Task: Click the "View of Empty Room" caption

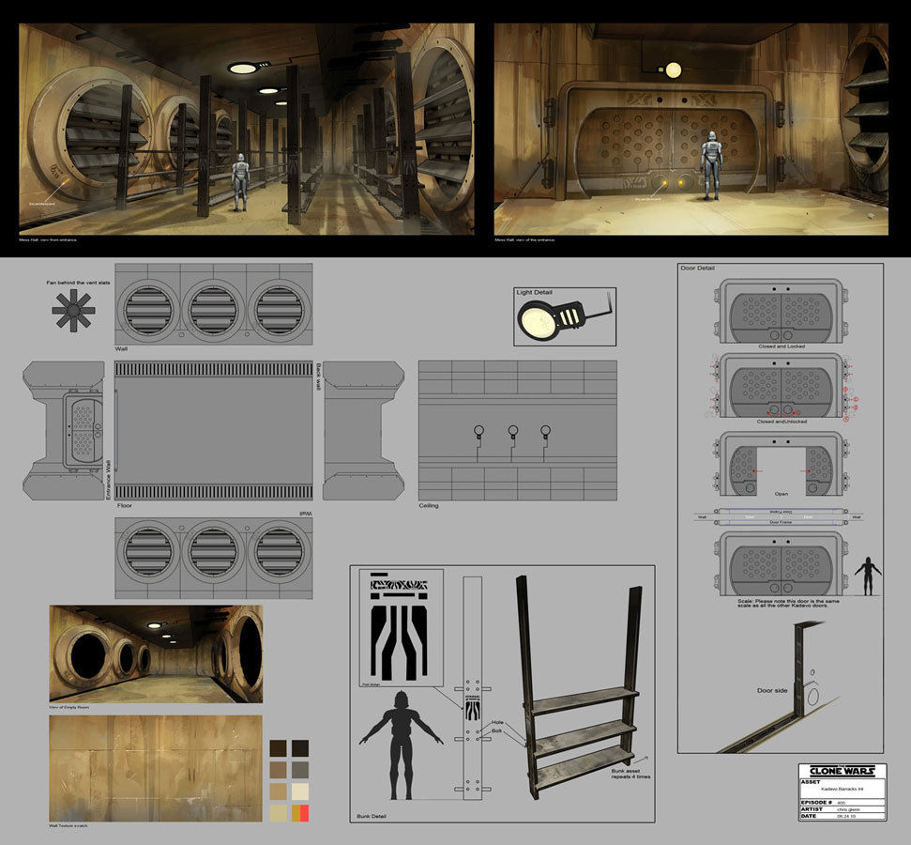Action: (x=69, y=707)
